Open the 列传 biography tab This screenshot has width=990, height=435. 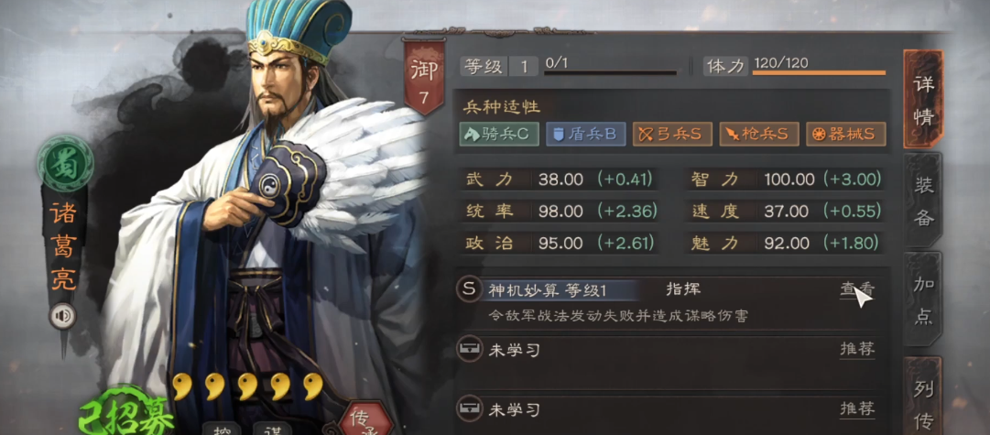click(924, 397)
